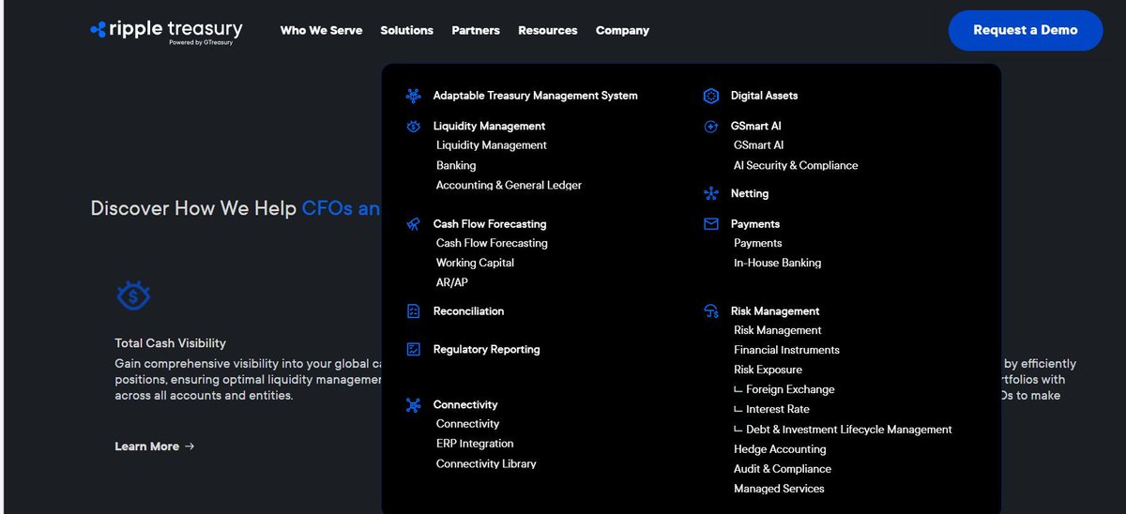Visit the Connectivity Library
This screenshot has width=1126, height=514.
486,463
